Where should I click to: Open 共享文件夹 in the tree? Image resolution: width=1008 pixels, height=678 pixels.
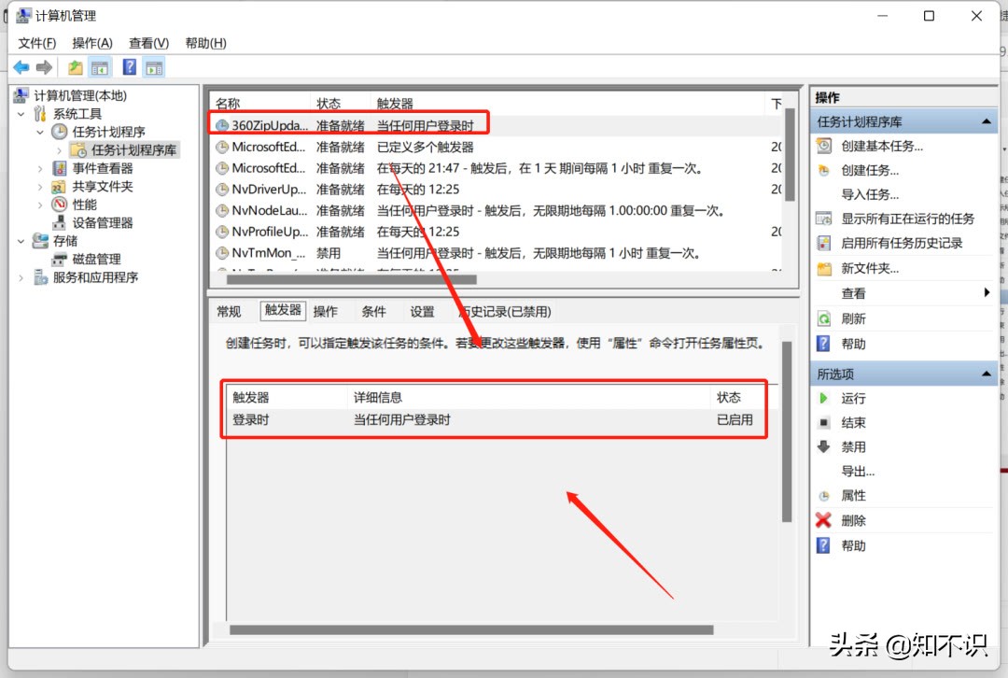click(103, 187)
